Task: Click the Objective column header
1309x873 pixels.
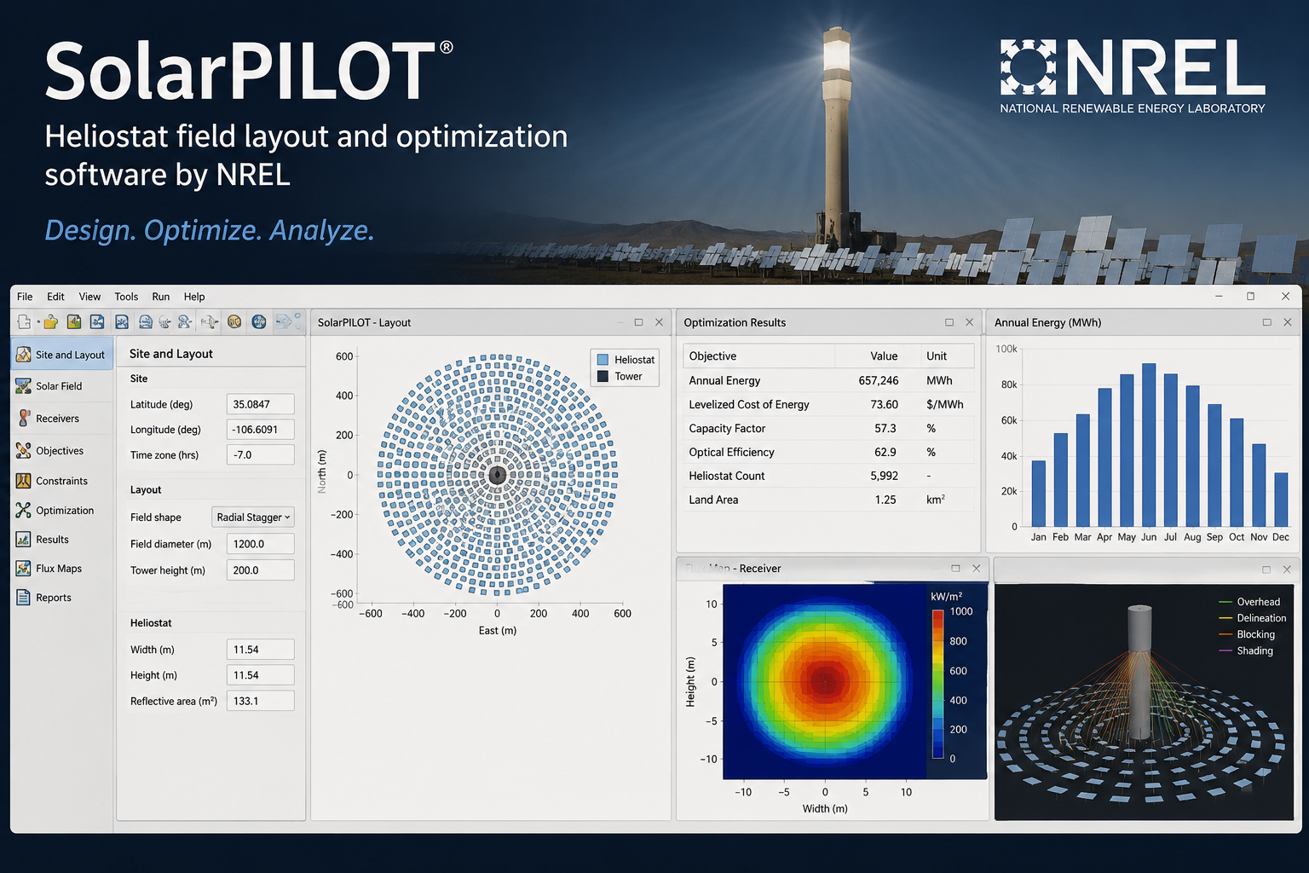Action: [712, 356]
